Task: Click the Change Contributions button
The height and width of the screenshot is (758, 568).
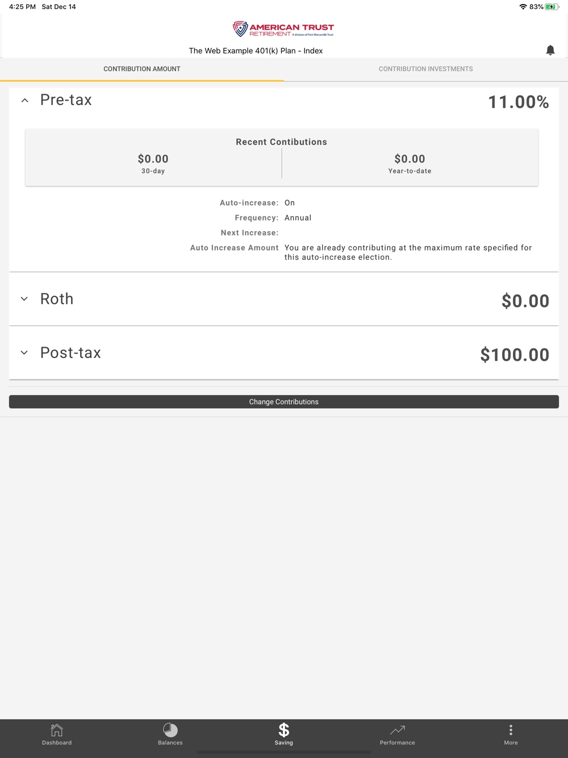Action: (284, 402)
